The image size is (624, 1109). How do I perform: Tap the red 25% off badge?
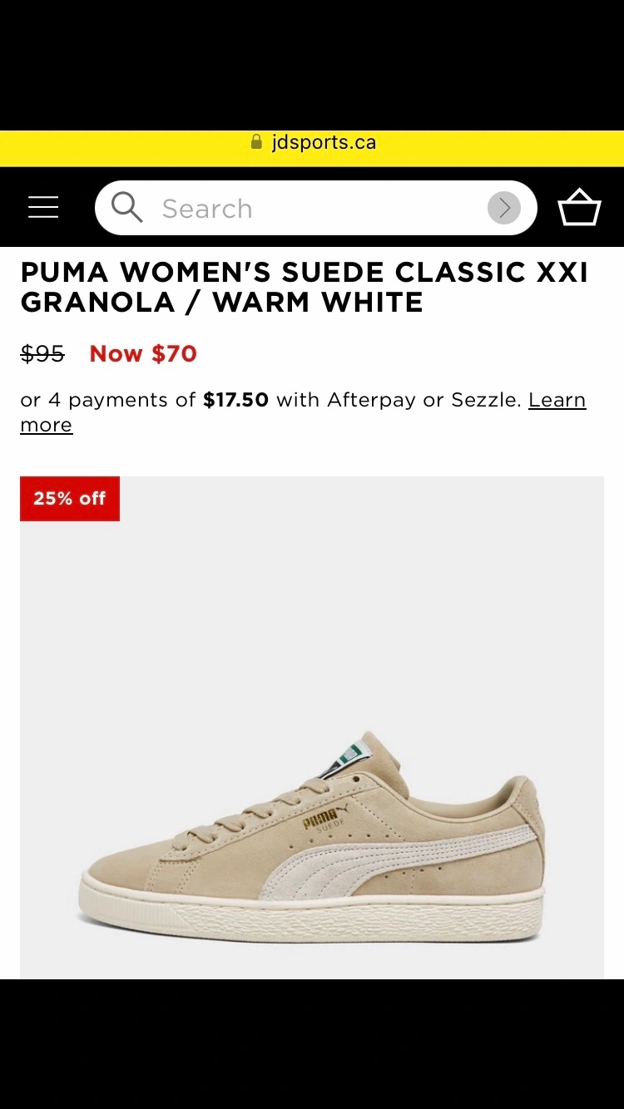pyautogui.click(x=70, y=499)
